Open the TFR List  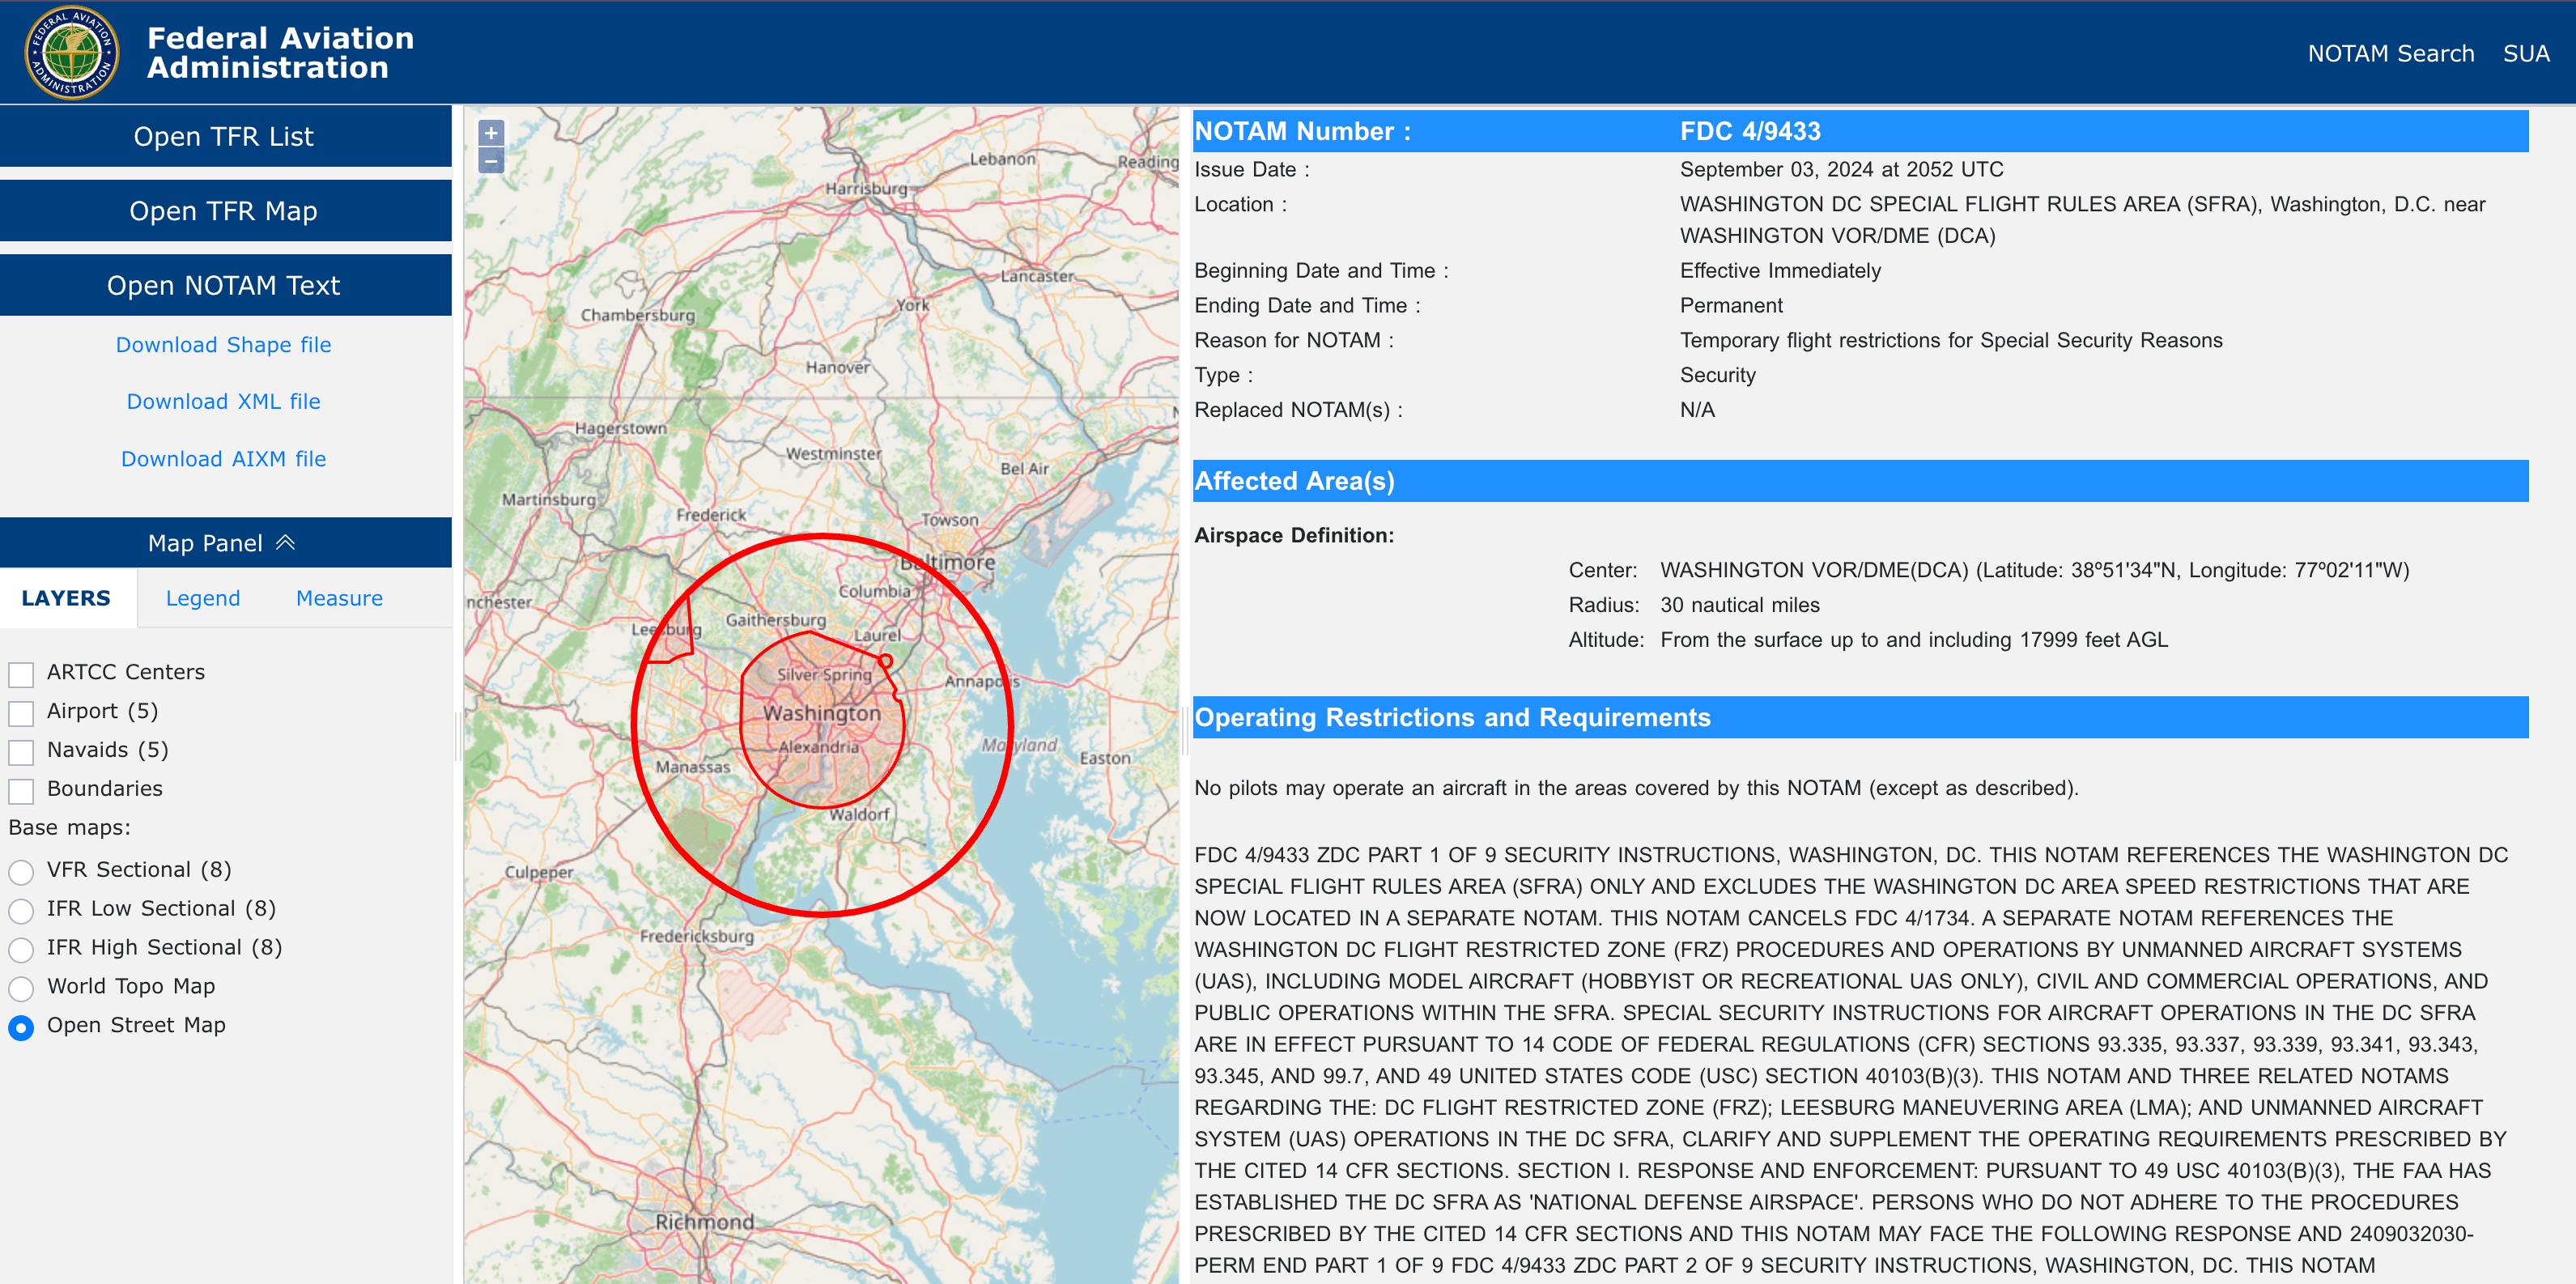click(x=224, y=136)
